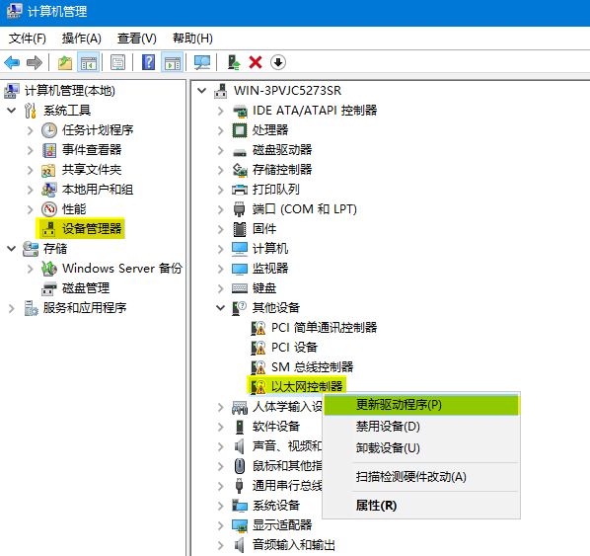The height and width of the screenshot is (556, 590).
Task: Click the circled down-arrow toolbar icon
Action: pyautogui.click(x=278, y=62)
